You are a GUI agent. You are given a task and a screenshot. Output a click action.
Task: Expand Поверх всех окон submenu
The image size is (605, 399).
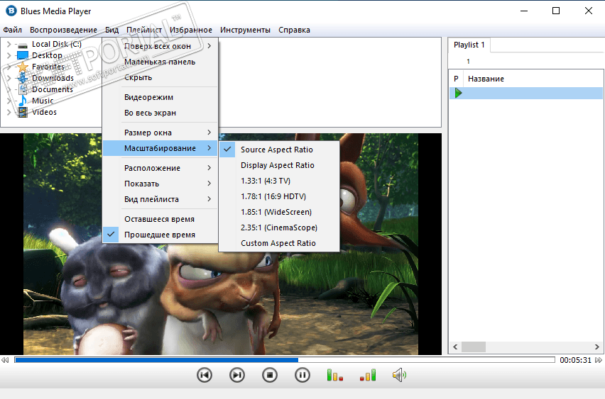tap(160, 46)
